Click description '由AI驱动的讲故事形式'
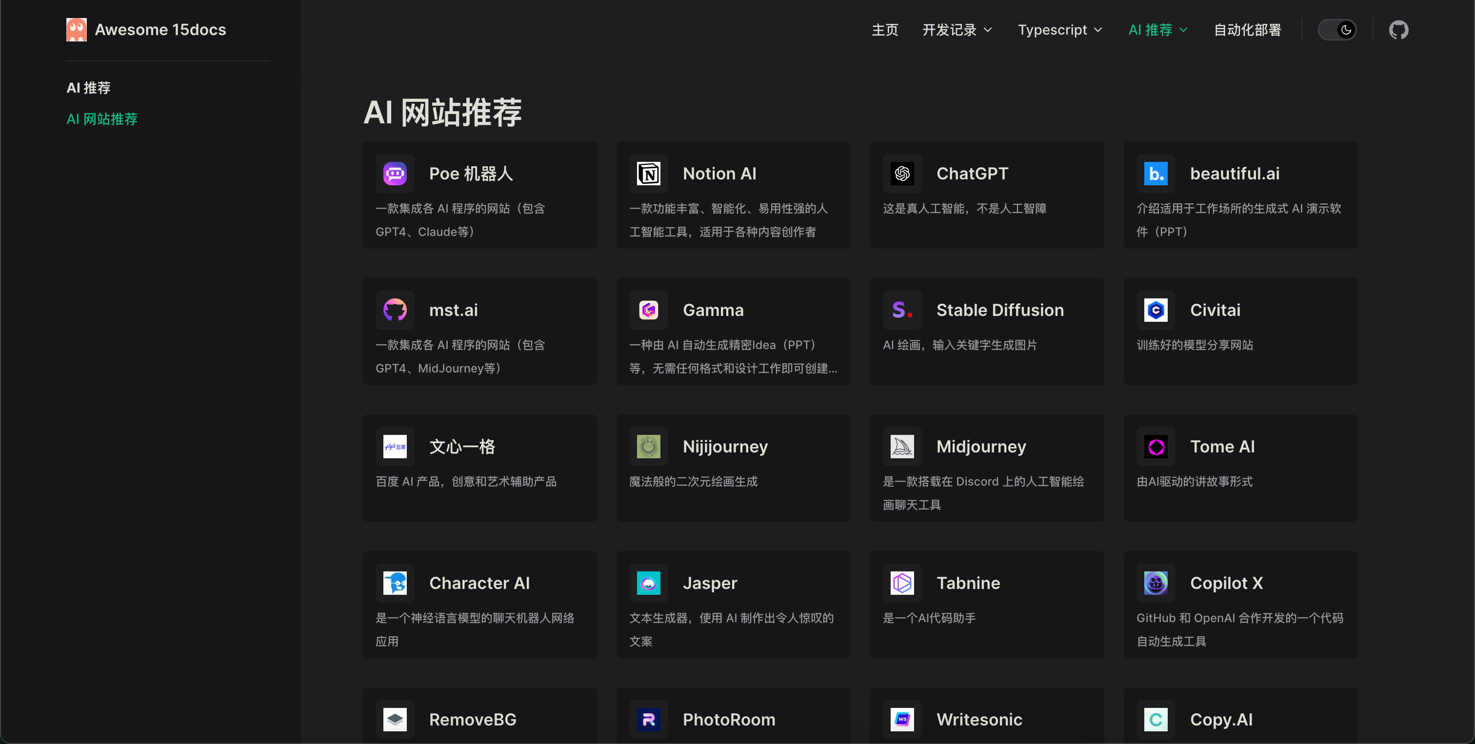Screen dimensions: 1475x744 pos(1194,481)
